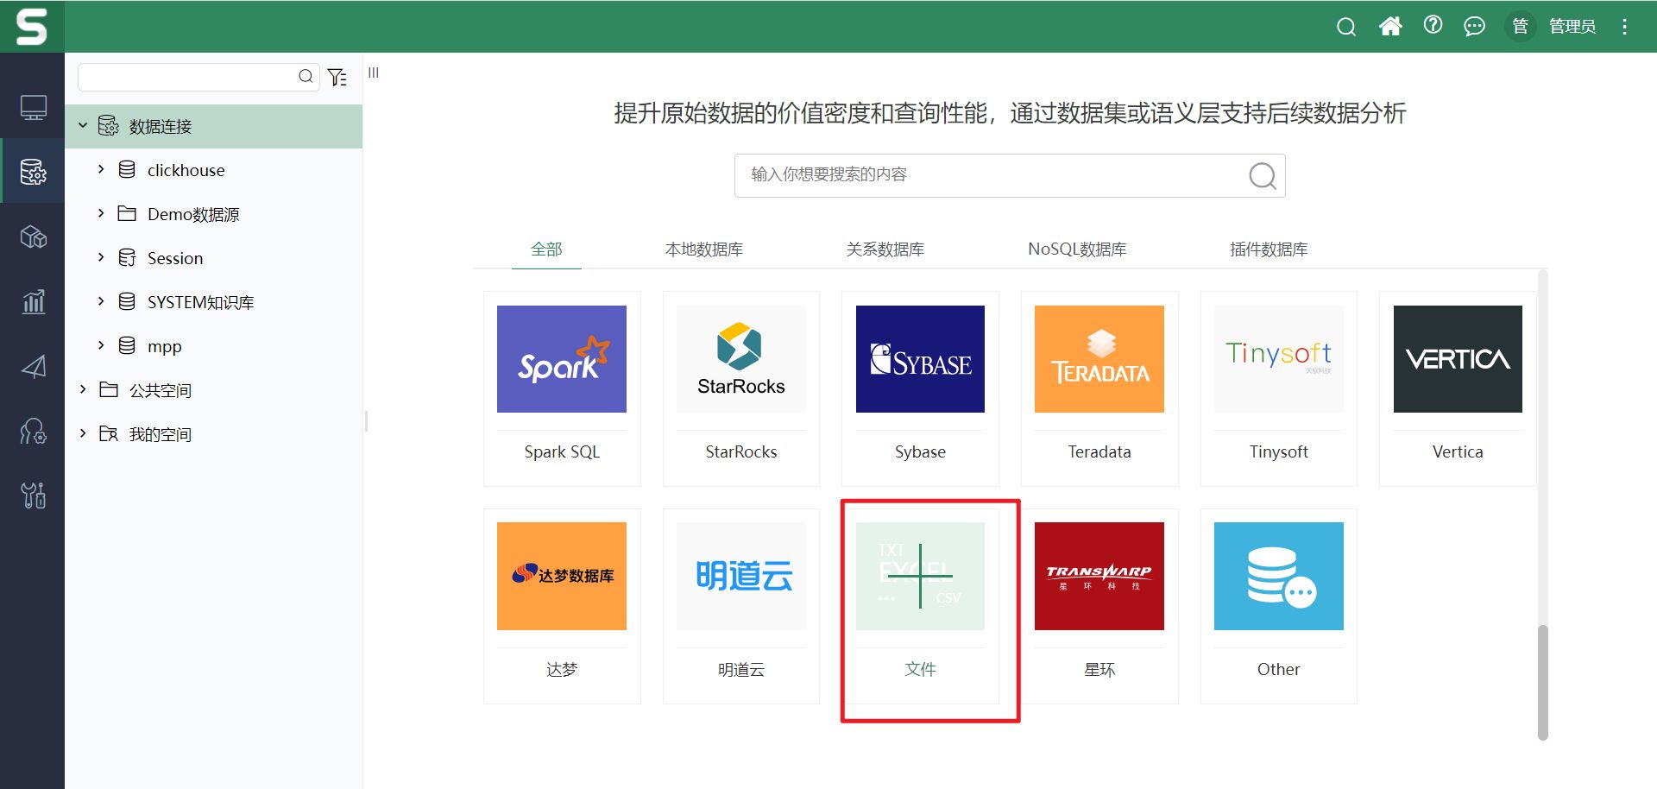Switch to the 全部 tab
The image size is (1657, 789).
pyautogui.click(x=546, y=249)
